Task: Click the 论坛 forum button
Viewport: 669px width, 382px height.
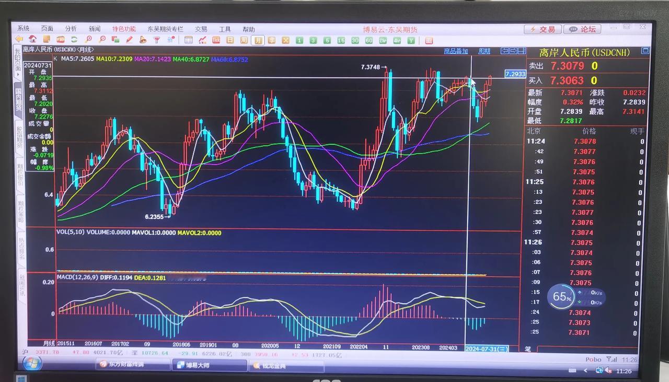Action: coord(583,29)
